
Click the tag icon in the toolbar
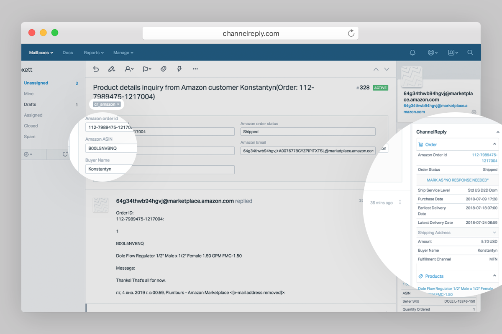[x=164, y=69]
